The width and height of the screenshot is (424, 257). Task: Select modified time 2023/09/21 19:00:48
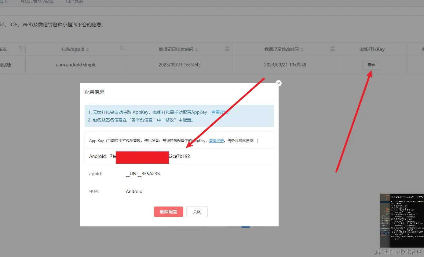(285, 65)
